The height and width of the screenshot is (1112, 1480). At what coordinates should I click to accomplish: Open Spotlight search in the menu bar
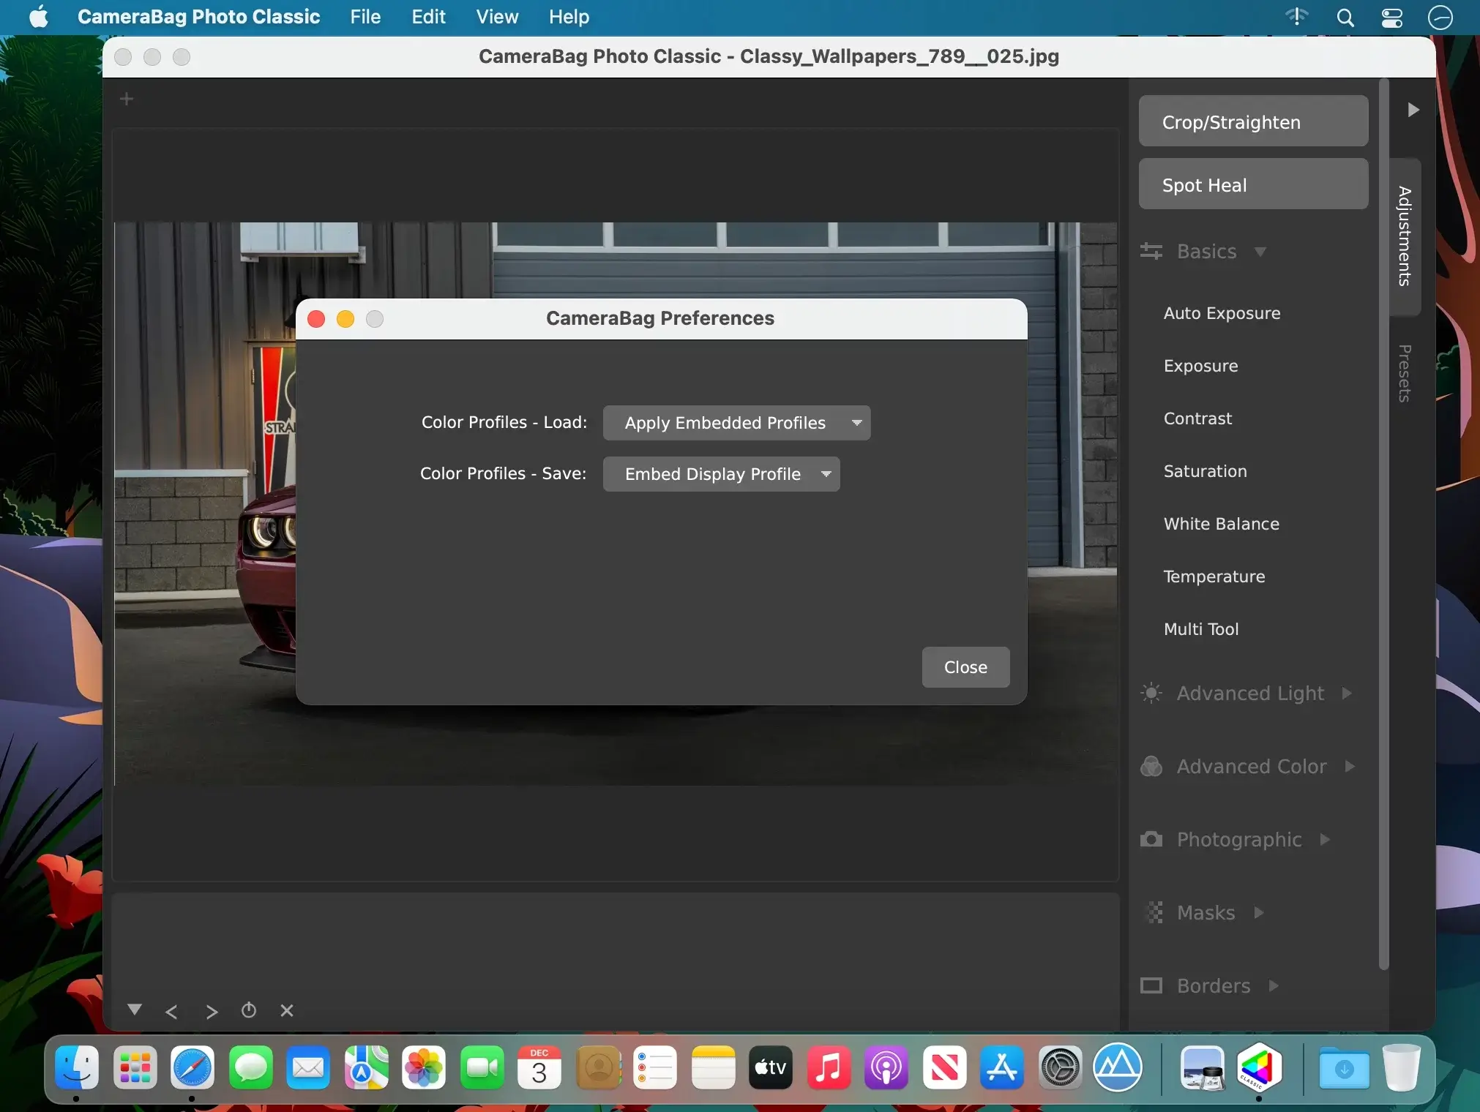[x=1345, y=18]
